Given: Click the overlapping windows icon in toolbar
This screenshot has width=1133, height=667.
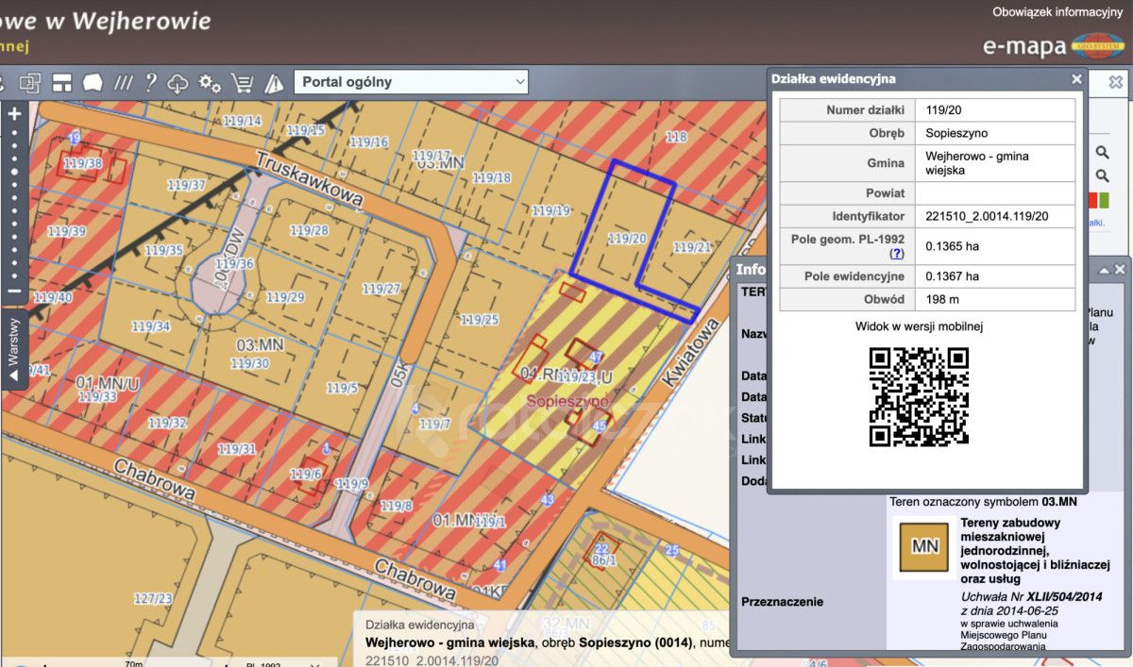Looking at the screenshot, I should (30, 83).
